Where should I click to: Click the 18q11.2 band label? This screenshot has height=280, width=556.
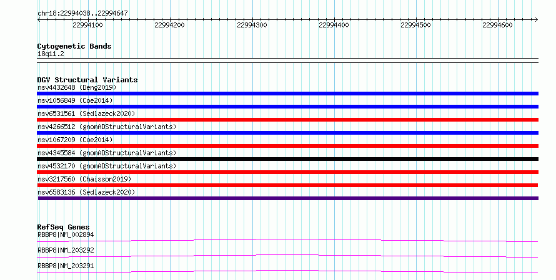[51, 54]
